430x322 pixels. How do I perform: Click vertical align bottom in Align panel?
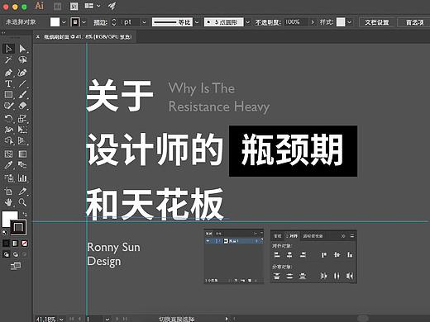tap(350, 255)
